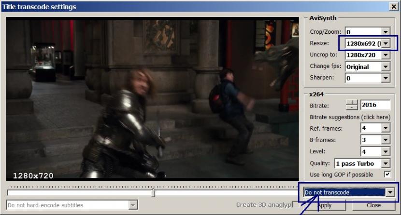Open the Quality dropdown showing 1 pass Turbo
Viewport: 401px width, 215px height.
point(386,163)
